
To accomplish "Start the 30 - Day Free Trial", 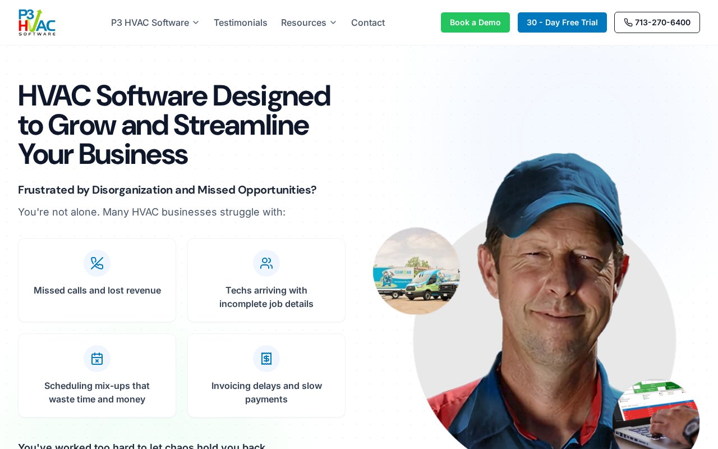I will (562, 22).
